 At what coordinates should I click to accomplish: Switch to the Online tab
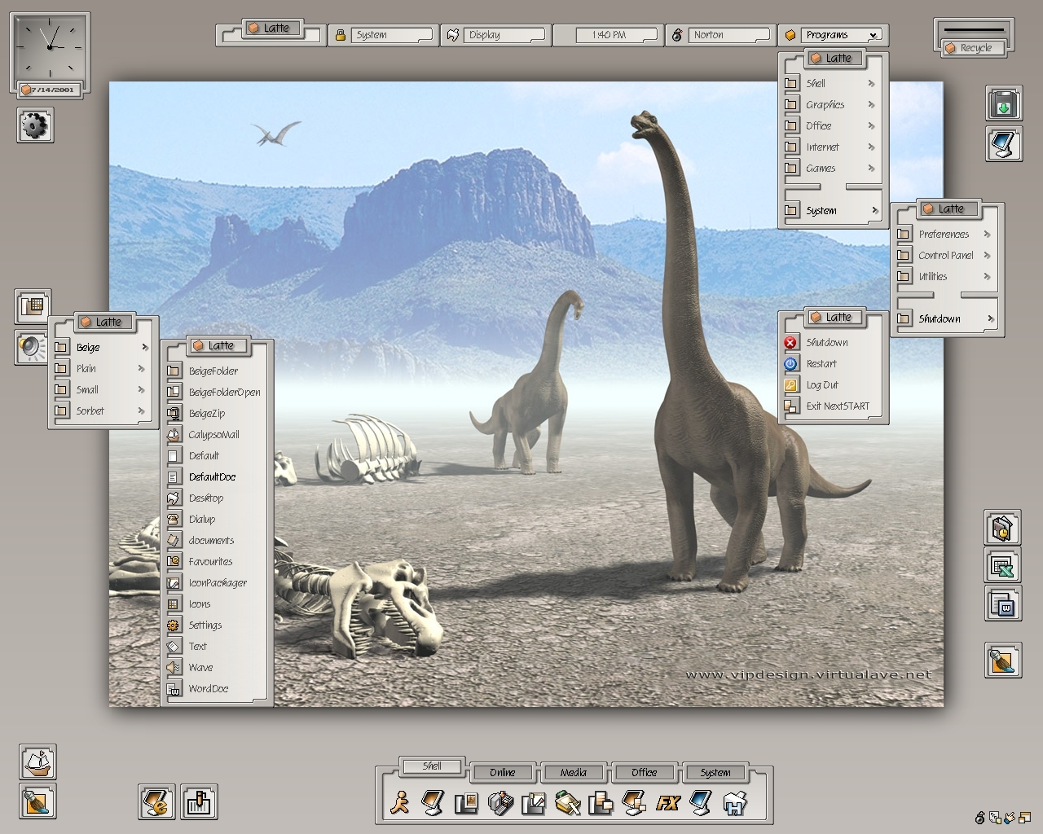point(503,772)
